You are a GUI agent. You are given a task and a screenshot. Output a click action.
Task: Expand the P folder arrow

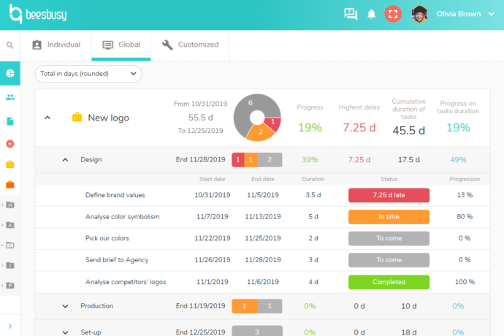(3, 286)
